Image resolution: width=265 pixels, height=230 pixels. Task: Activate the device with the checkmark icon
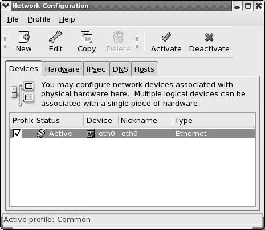point(166,37)
